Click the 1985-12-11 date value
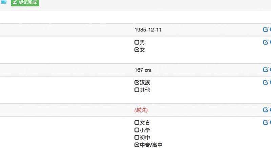Viewport: 271px width, 148px height. 148,30
